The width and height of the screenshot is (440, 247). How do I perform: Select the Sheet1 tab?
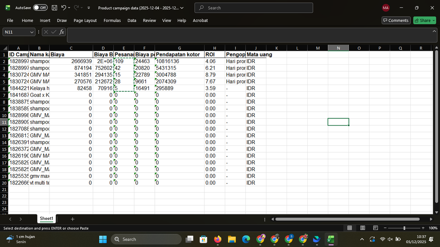tap(46, 219)
